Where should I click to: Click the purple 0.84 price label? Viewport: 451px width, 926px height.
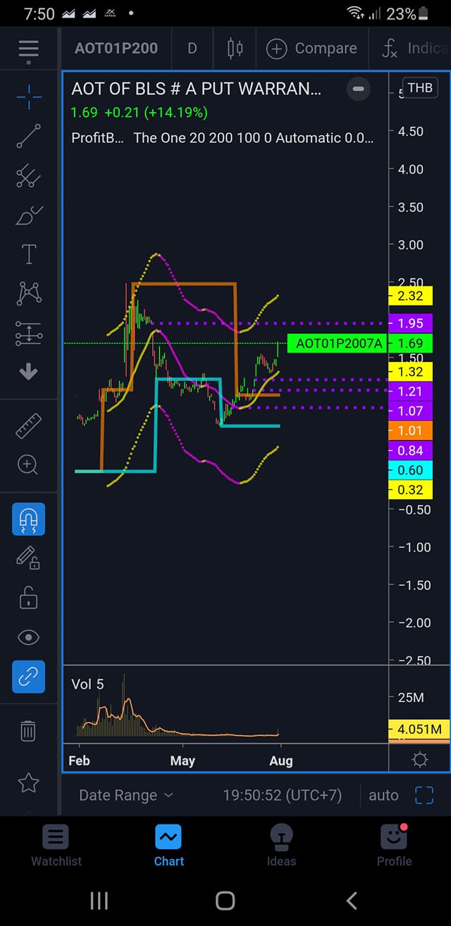coord(410,451)
